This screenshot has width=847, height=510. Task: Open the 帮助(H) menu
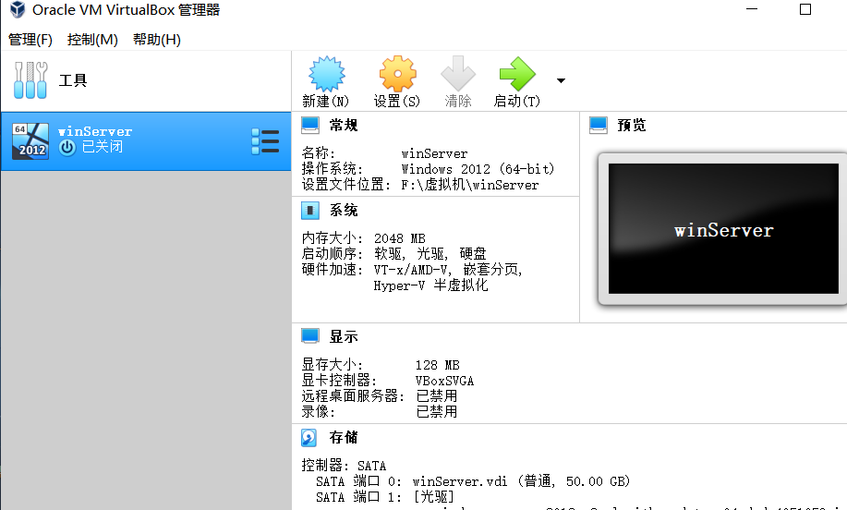(157, 40)
